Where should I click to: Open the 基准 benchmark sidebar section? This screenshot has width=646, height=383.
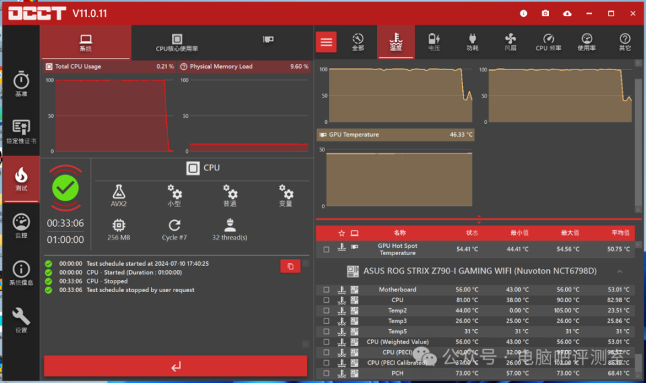(21, 83)
